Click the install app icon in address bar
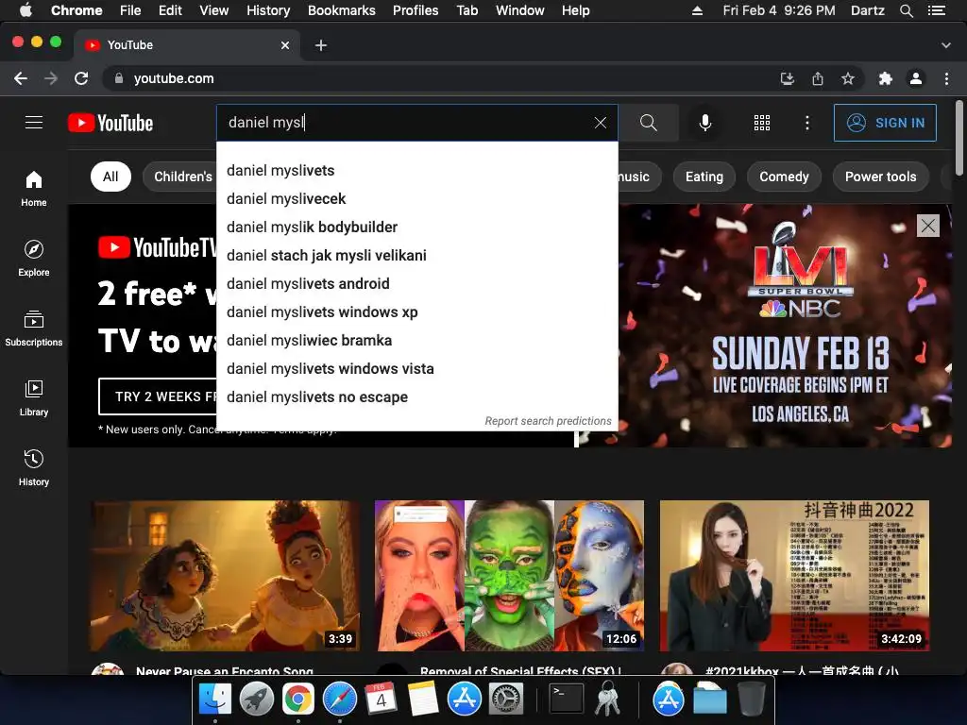The width and height of the screenshot is (967, 725). coord(787,78)
